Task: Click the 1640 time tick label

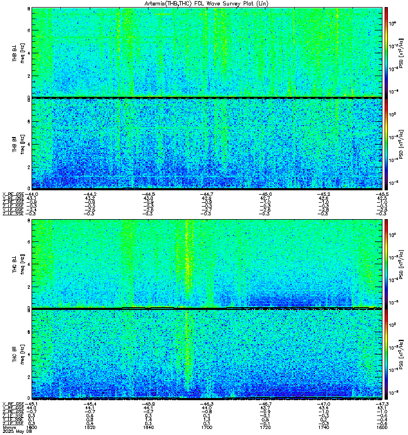Action: [148, 427]
